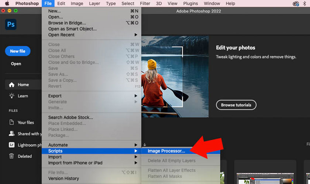The height and width of the screenshot is (184, 310).
Task: Click the Home house icon in sidebar
Action: [11, 85]
